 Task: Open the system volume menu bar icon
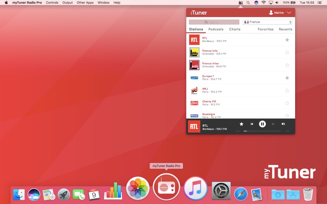[x=277, y=2]
